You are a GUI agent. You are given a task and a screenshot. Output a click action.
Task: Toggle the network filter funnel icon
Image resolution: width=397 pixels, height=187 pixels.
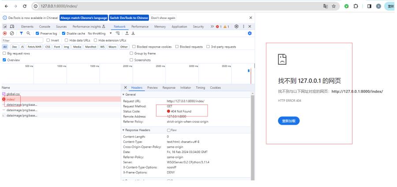[x=21, y=33]
